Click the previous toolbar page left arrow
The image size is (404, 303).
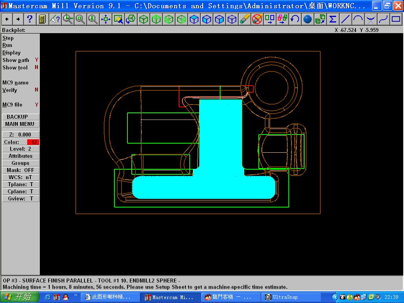(x=7, y=19)
